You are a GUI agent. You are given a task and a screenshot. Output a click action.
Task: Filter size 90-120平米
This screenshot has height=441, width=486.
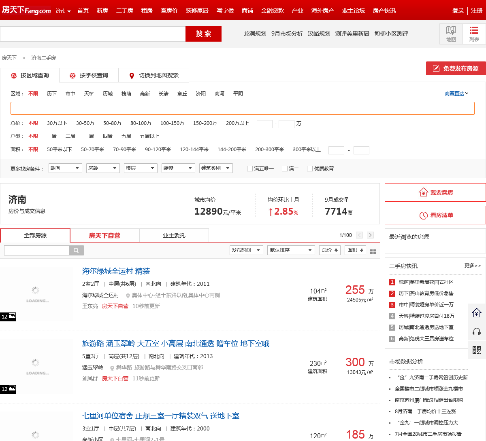point(158,150)
